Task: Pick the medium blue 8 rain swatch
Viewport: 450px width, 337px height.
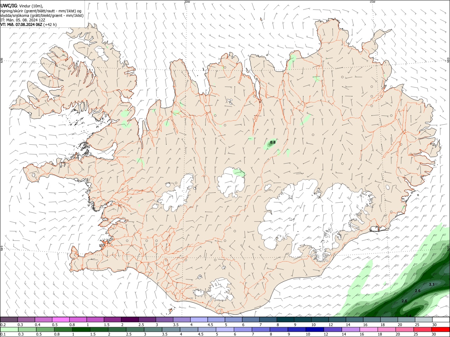Action: point(279,329)
